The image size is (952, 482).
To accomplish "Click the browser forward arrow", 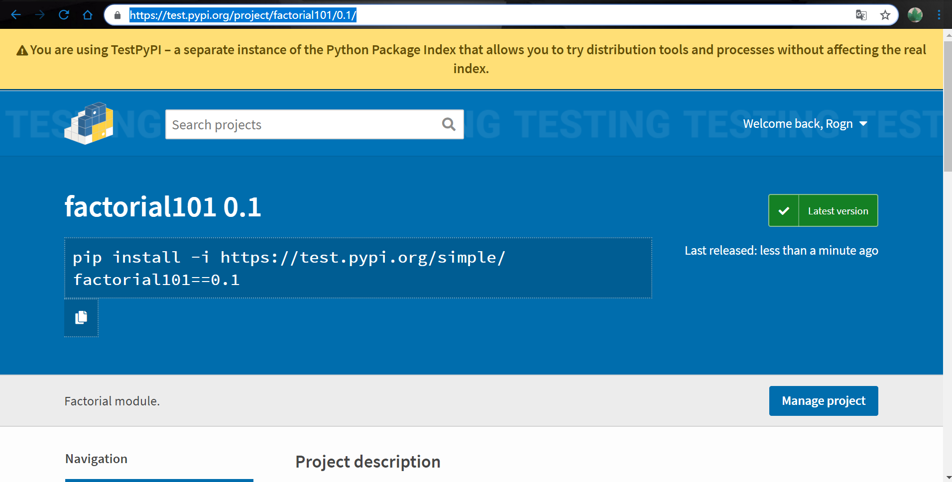I will (x=40, y=15).
